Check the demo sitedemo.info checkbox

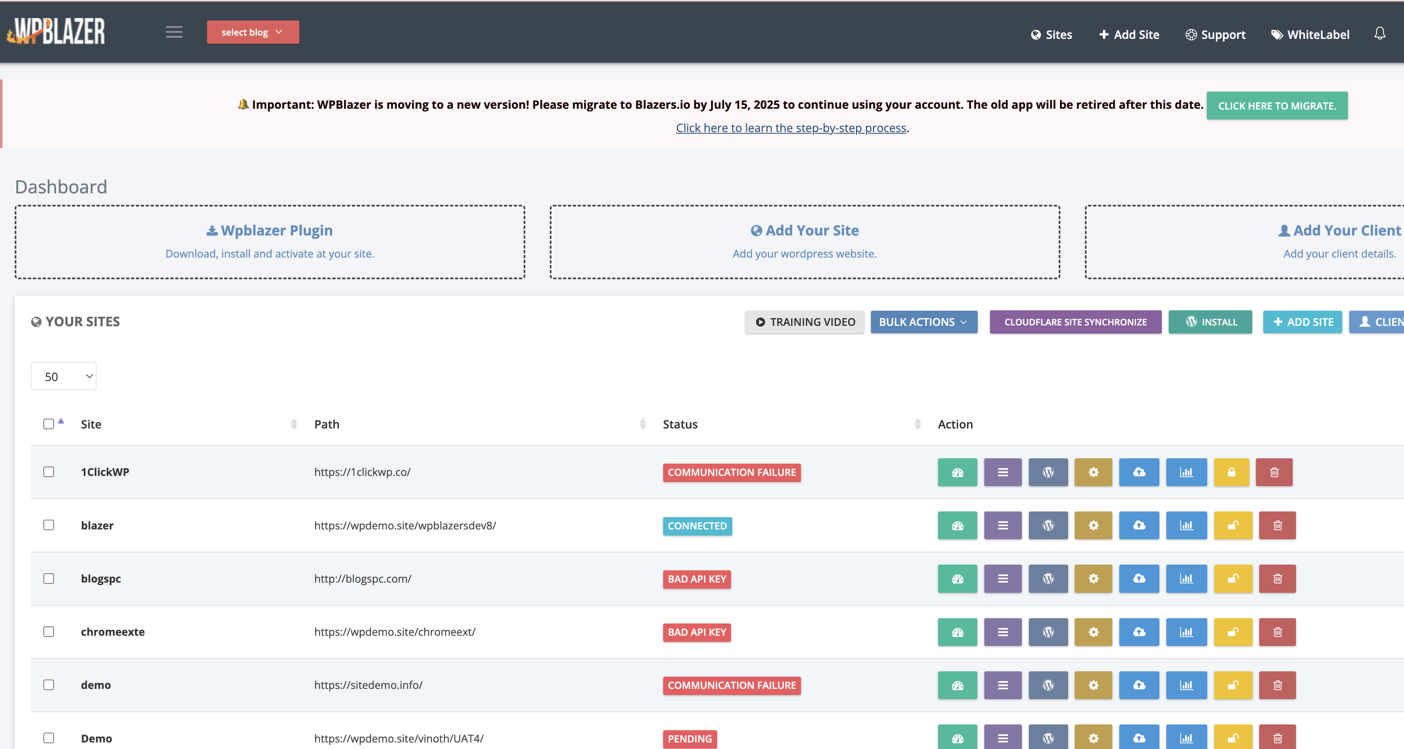point(49,685)
